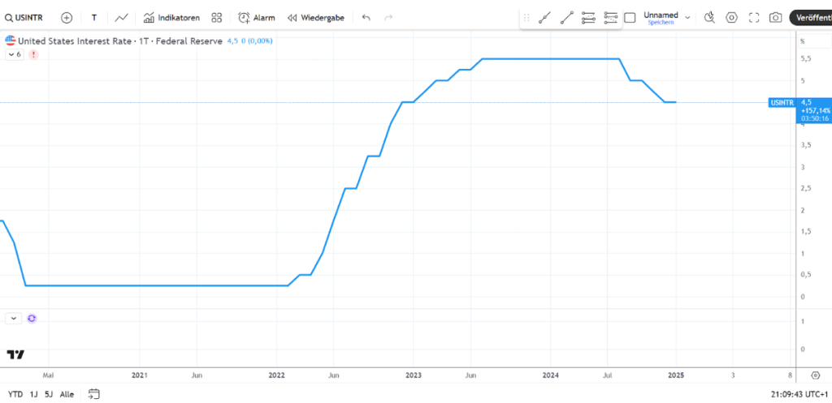Open chart settings hexagon icon

point(731,17)
